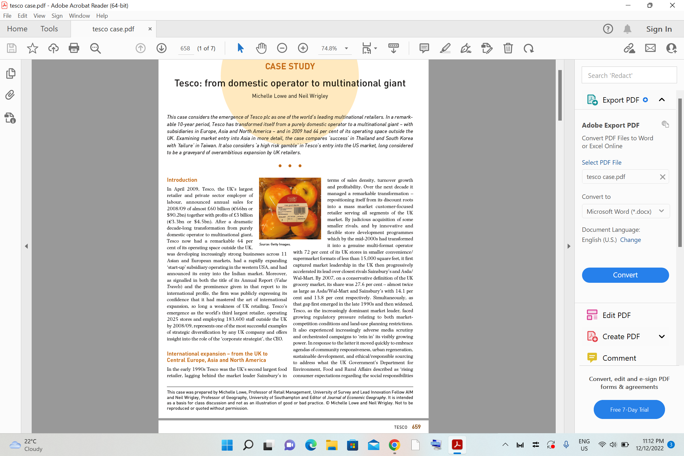Open the Convert to format dropdown

(x=661, y=211)
